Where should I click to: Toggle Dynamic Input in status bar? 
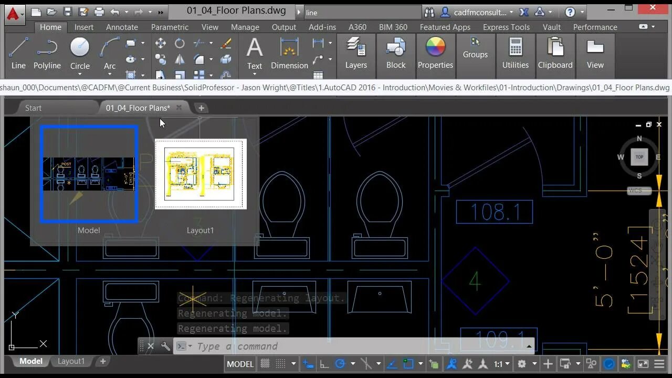point(308,363)
